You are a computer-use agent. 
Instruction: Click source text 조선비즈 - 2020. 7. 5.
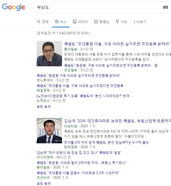coord(53,177)
